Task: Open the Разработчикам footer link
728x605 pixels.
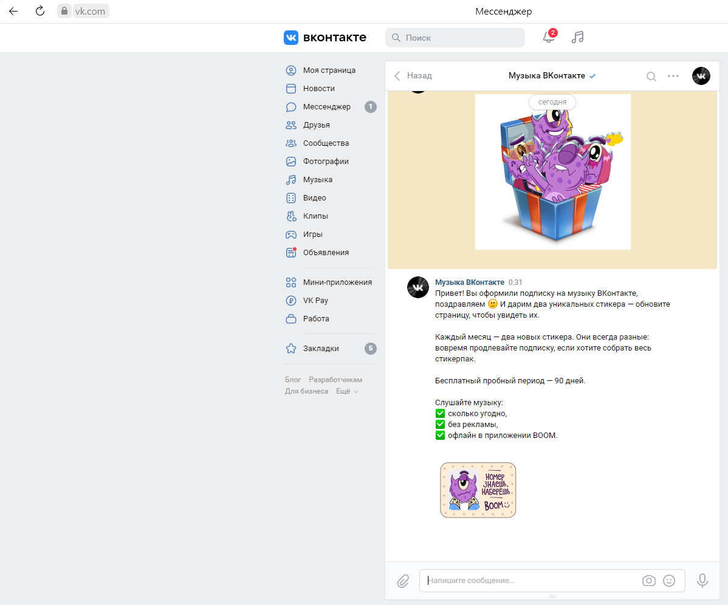Action: tap(335, 380)
